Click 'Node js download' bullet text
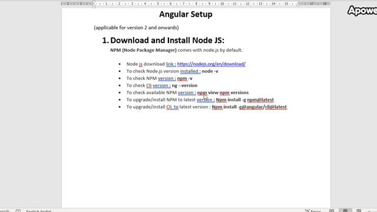This screenshot has width=377, height=212. [145, 64]
